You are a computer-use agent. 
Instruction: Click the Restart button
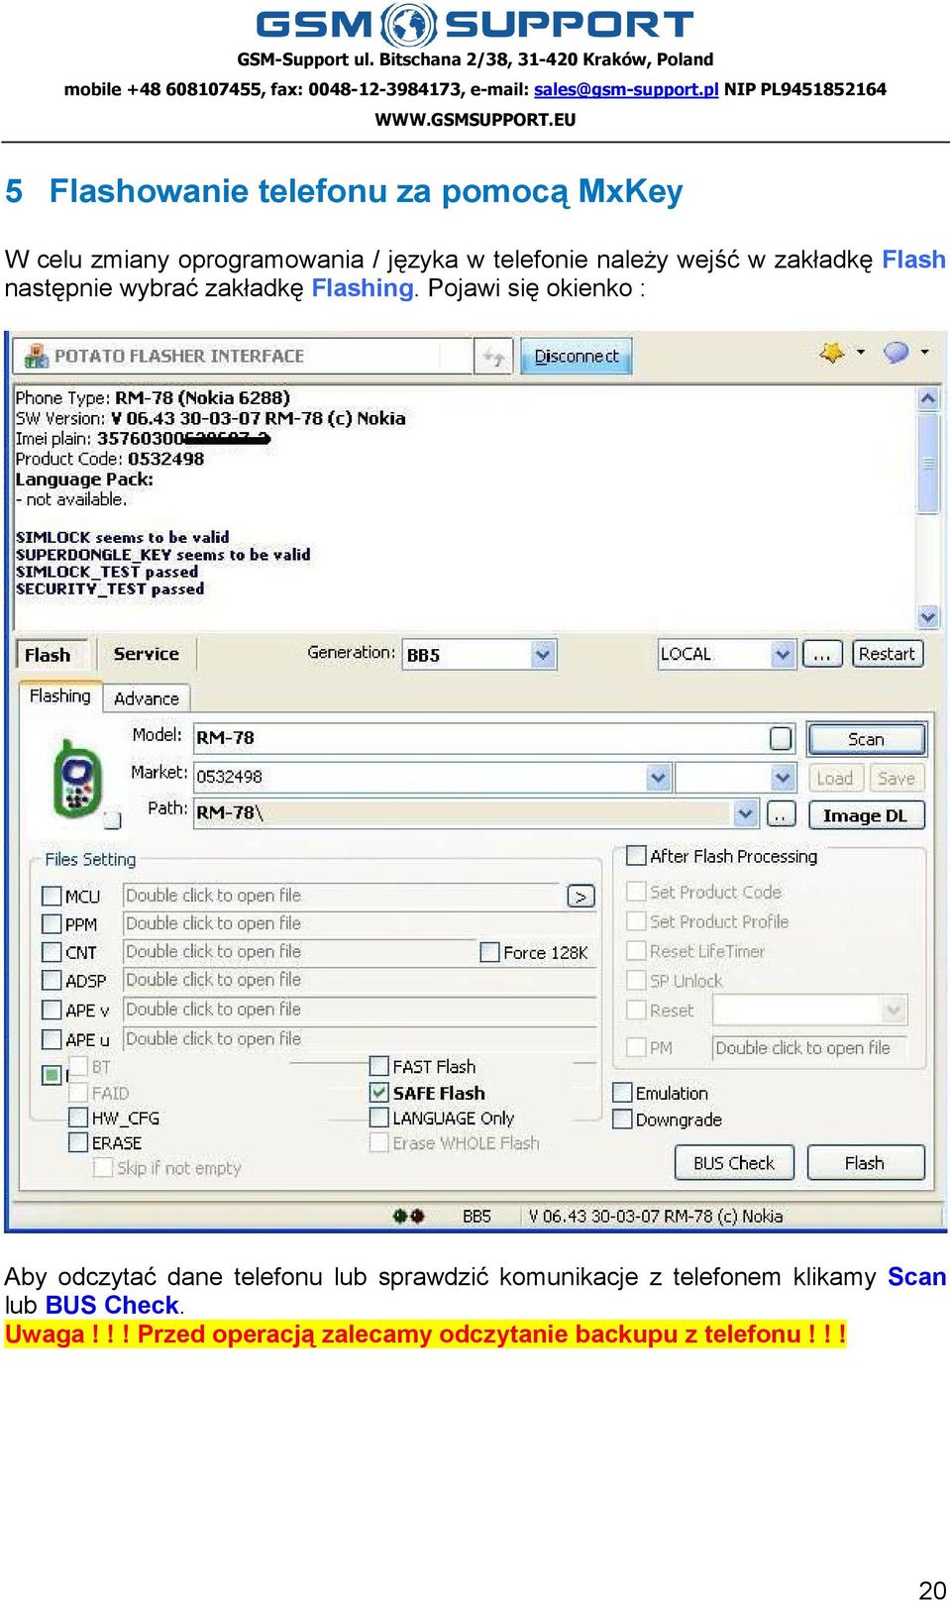point(887,654)
